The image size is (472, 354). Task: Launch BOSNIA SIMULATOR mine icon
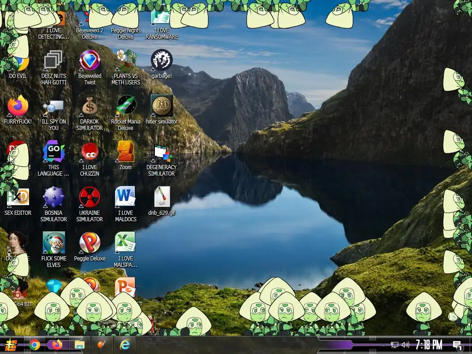[53, 197]
